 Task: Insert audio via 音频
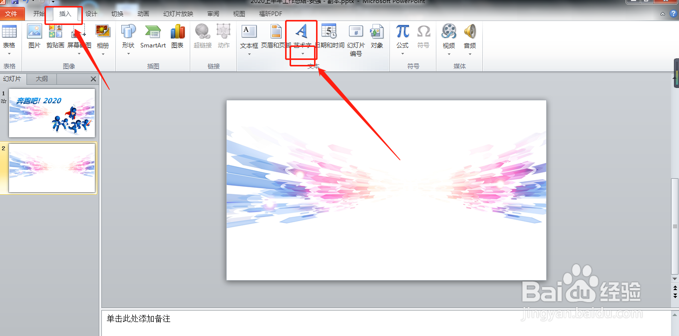[x=470, y=31]
